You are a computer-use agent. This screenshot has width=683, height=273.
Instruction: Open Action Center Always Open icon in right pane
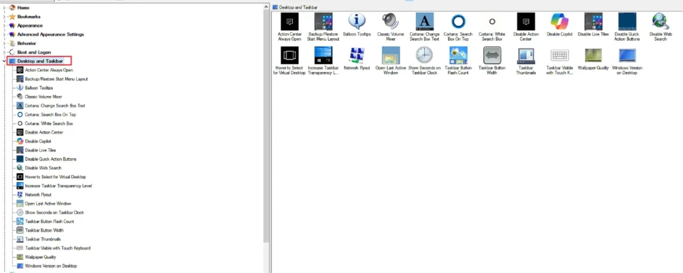(x=289, y=21)
